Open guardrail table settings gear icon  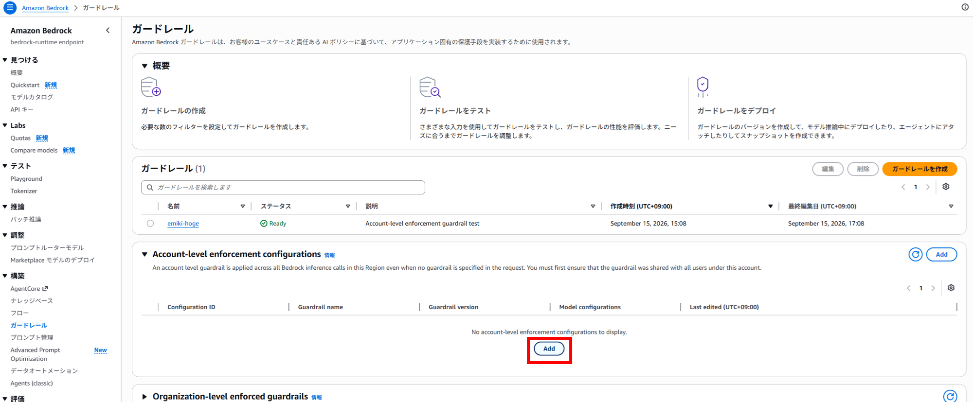pyautogui.click(x=946, y=187)
